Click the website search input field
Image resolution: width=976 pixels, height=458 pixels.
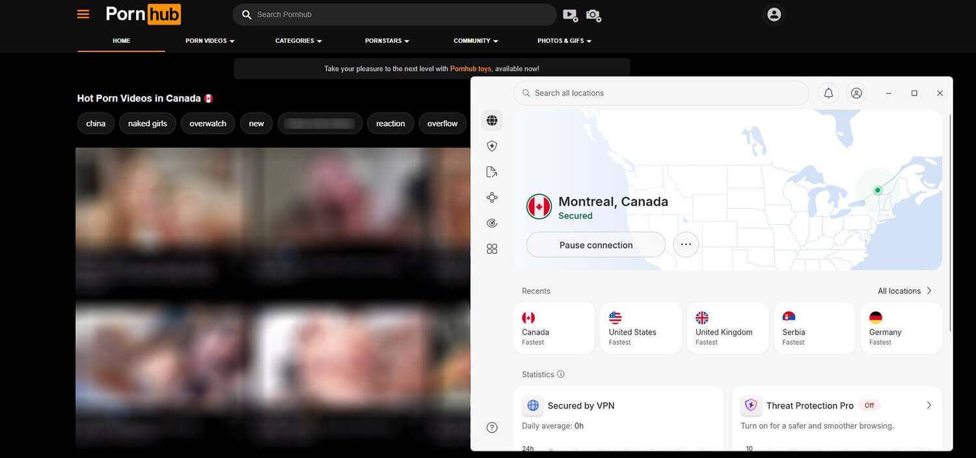394,14
